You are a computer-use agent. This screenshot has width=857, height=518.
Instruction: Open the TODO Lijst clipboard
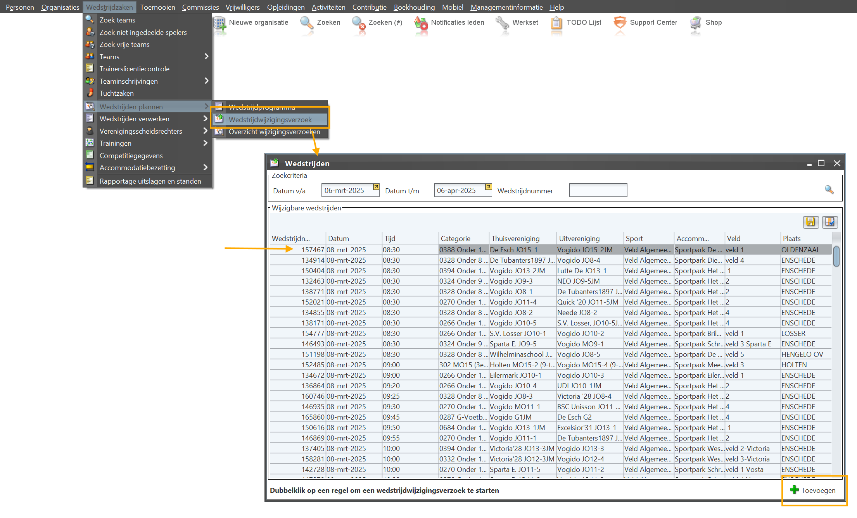click(556, 23)
